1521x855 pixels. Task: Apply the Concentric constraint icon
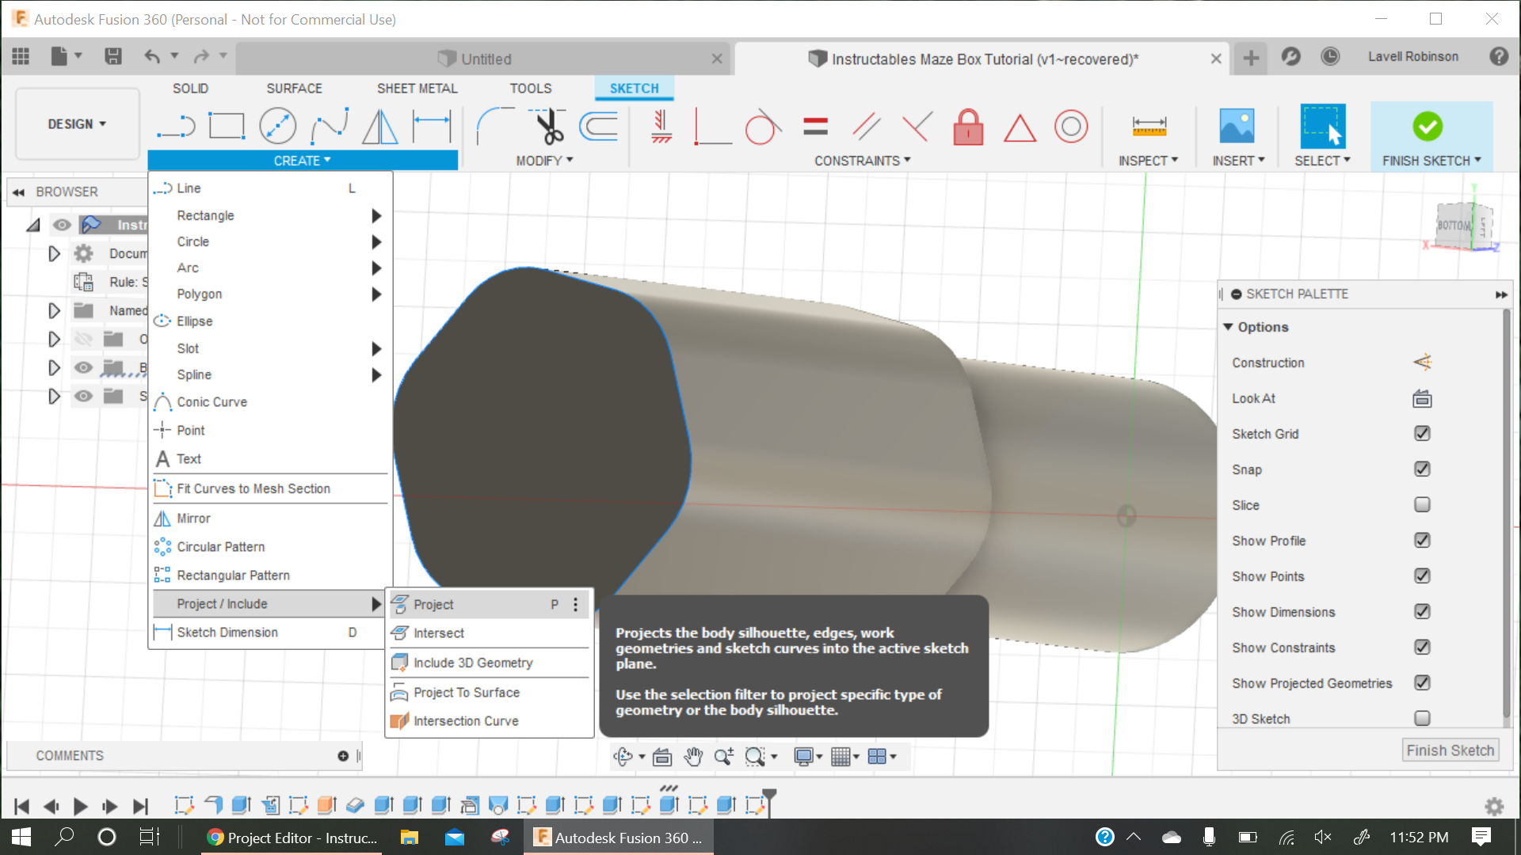(x=1071, y=127)
